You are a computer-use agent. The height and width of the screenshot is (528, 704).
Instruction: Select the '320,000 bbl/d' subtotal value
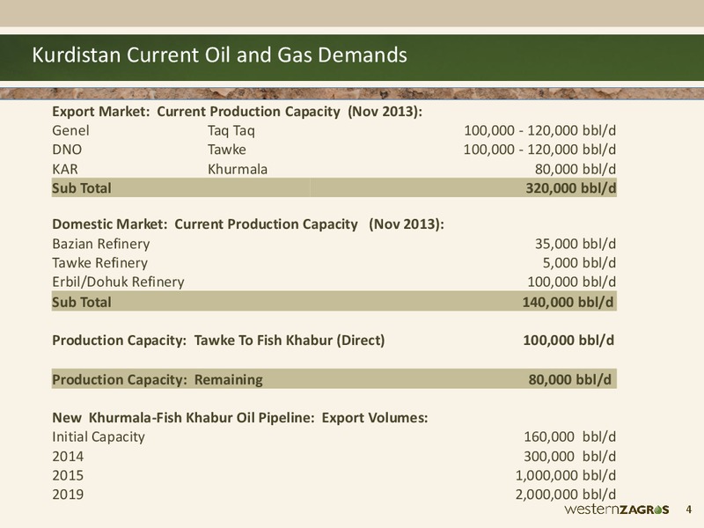pos(570,188)
